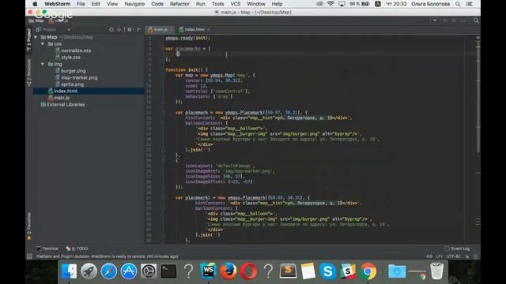
Task: Select style.css in project tree
Action: 70,58
